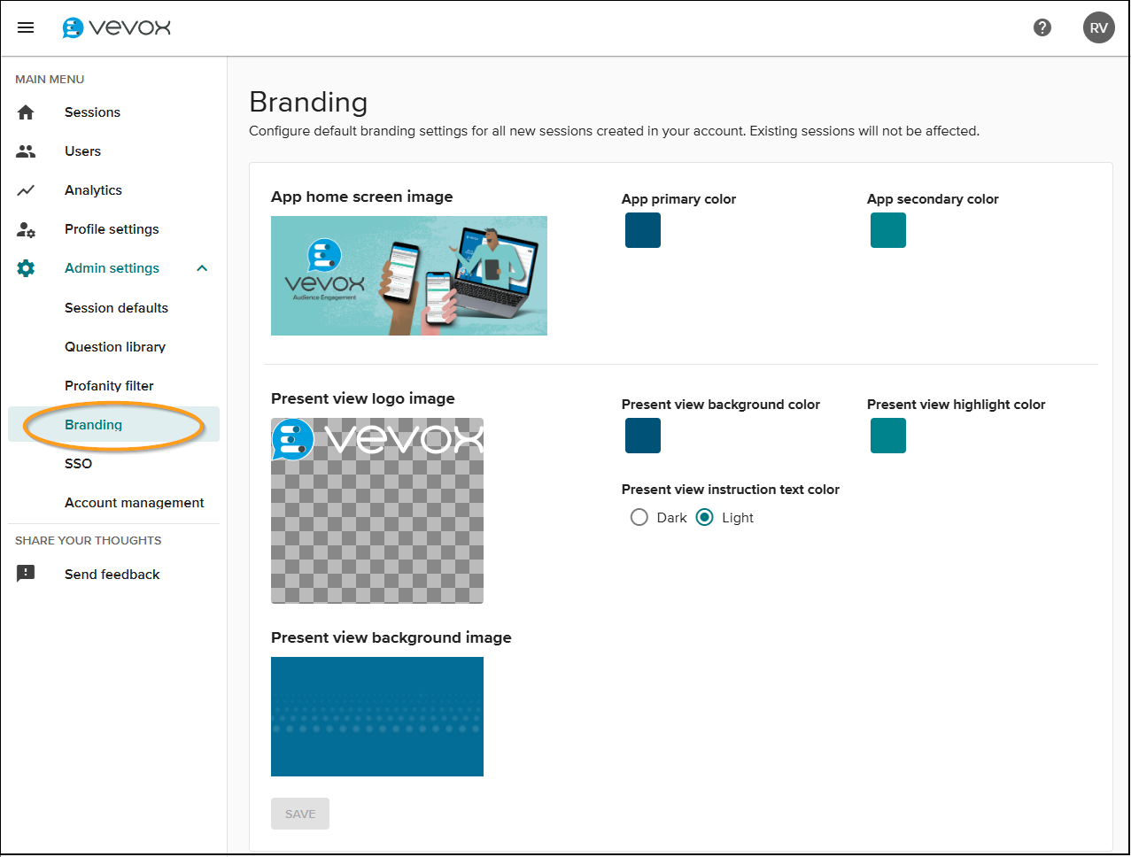Screen dimensions: 1131x857
Task: Click the Admin settings menu label
Action: [112, 268]
